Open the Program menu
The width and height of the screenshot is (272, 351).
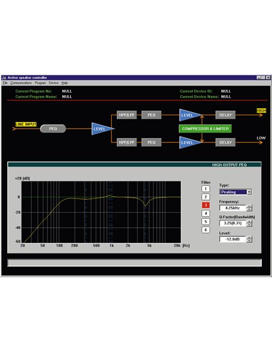40,83
